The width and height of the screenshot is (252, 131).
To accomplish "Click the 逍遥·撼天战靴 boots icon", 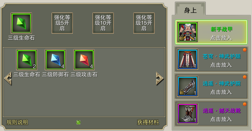I will 187,114.
